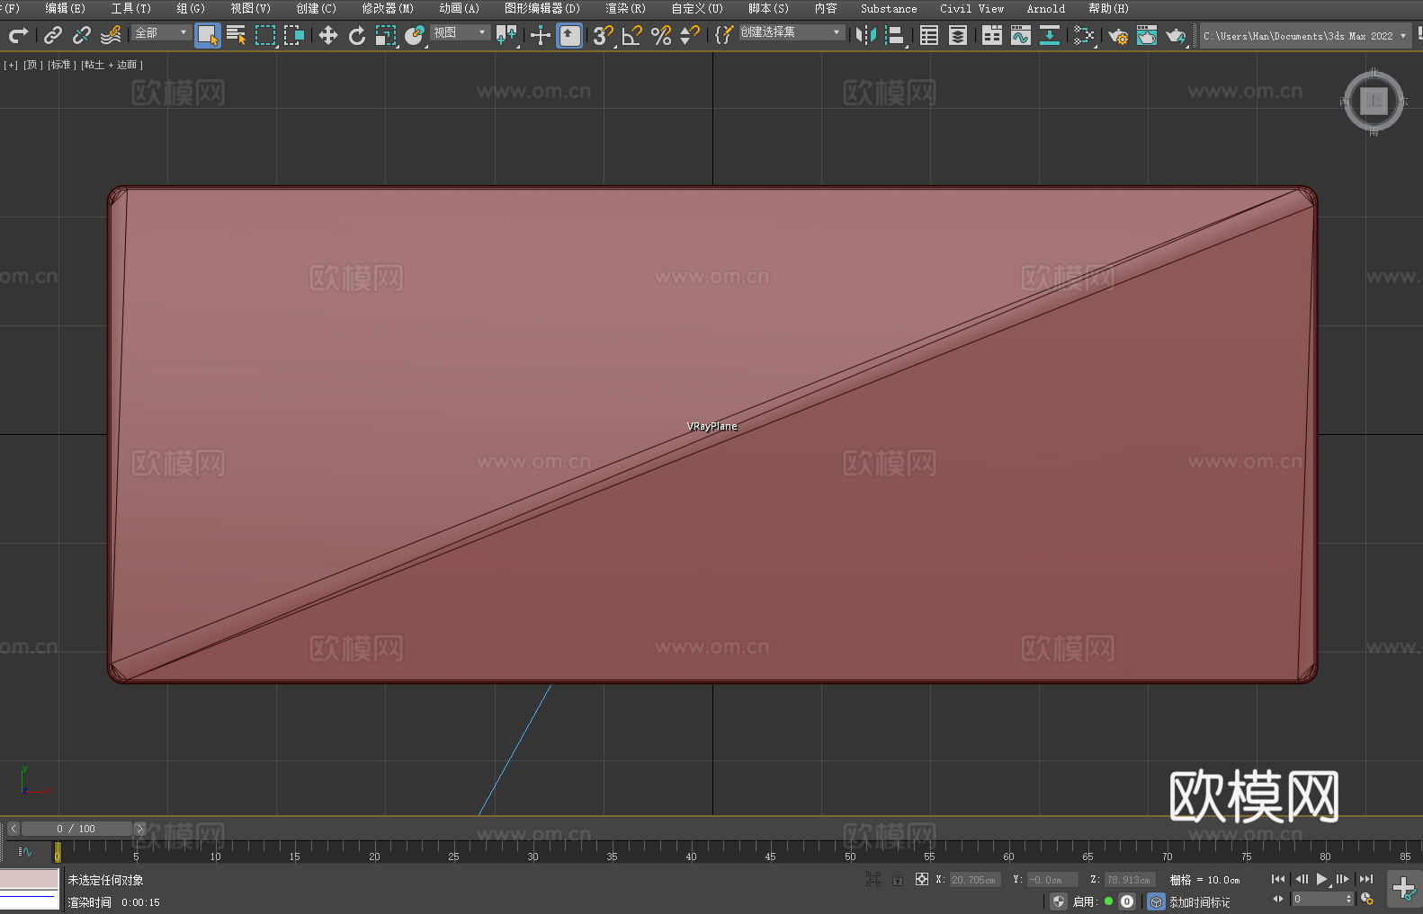Click Edit Named Selection Sets icon
Image resolution: width=1423 pixels, height=914 pixels.
[x=723, y=35]
